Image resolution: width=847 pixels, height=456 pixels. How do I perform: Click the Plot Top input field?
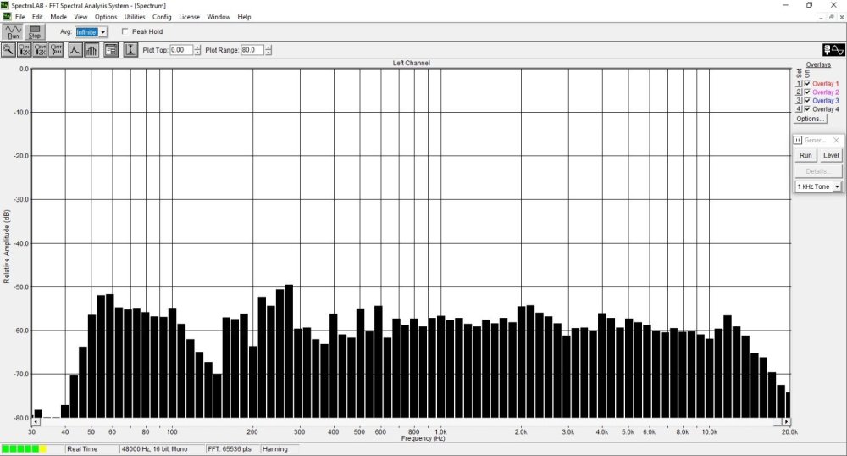tap(180, 50)
